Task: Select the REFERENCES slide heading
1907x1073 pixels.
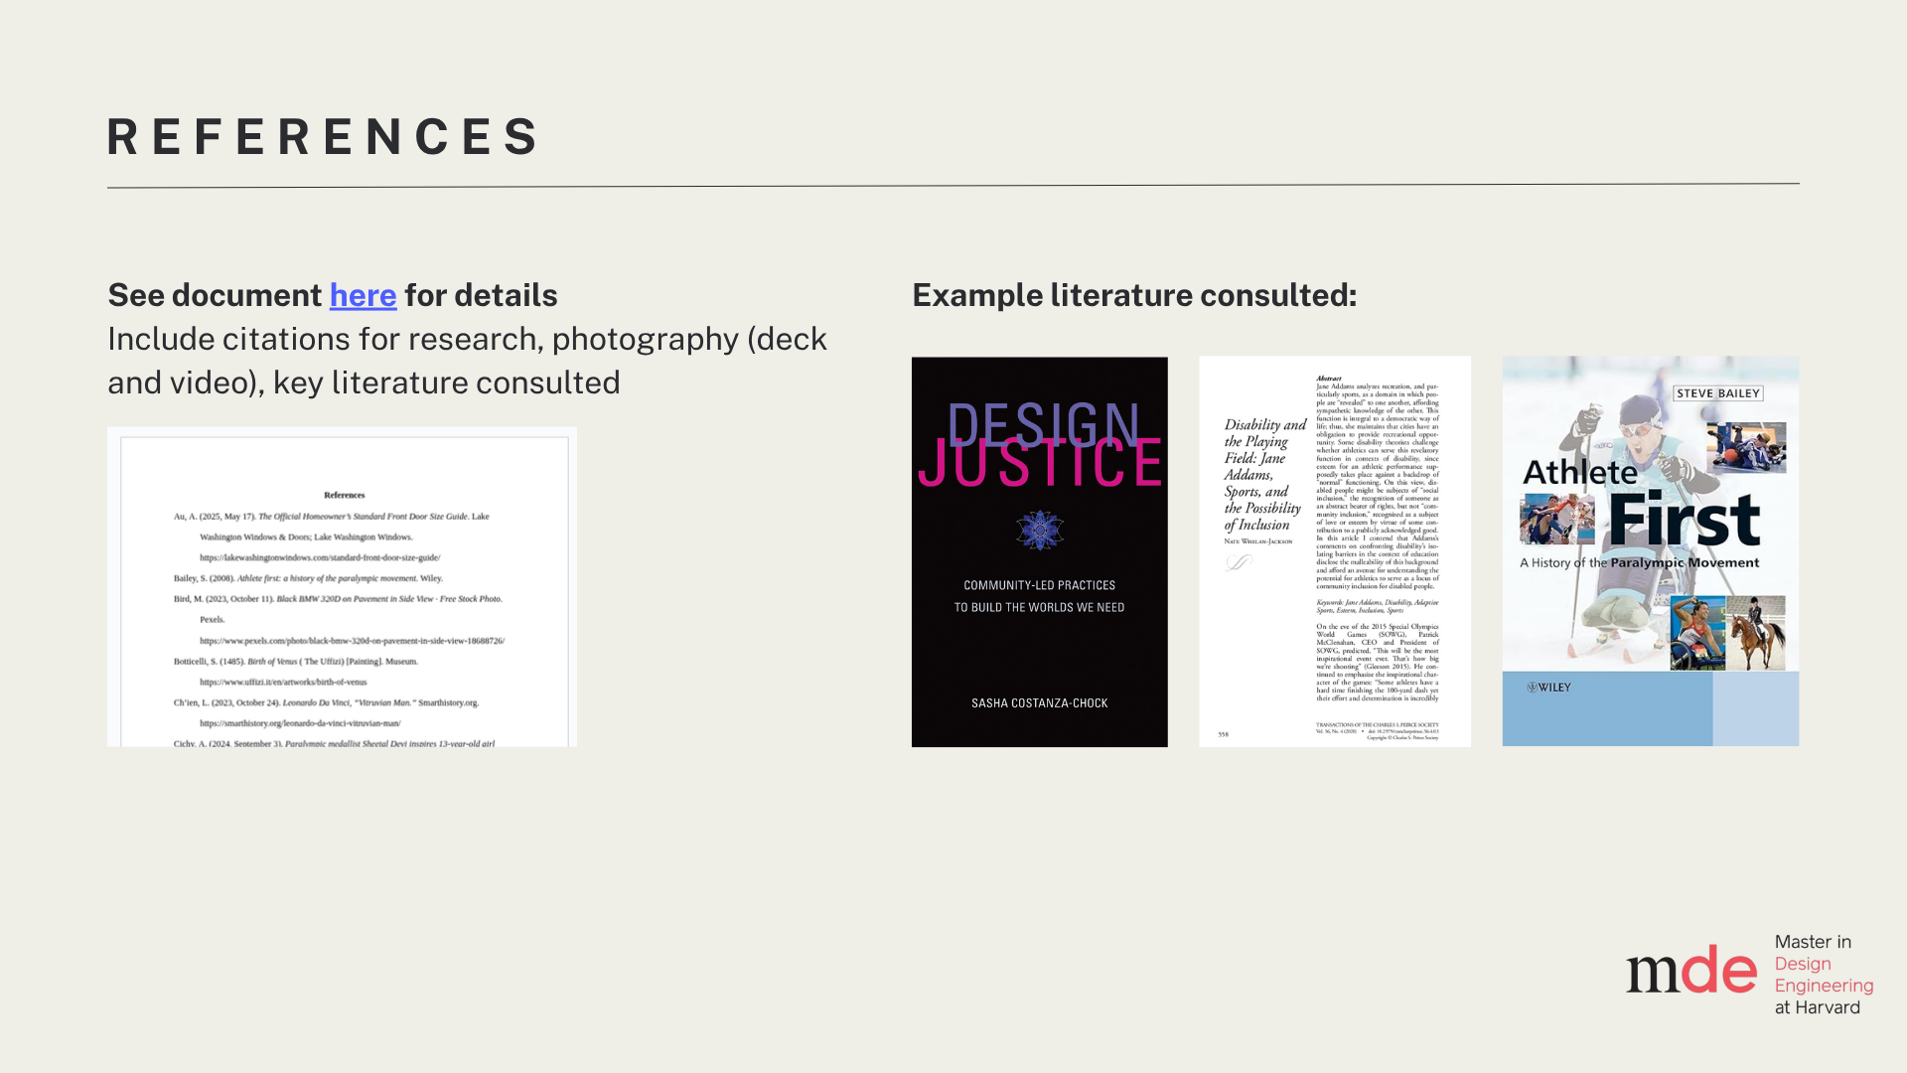Action: click(x=324, y=137)
